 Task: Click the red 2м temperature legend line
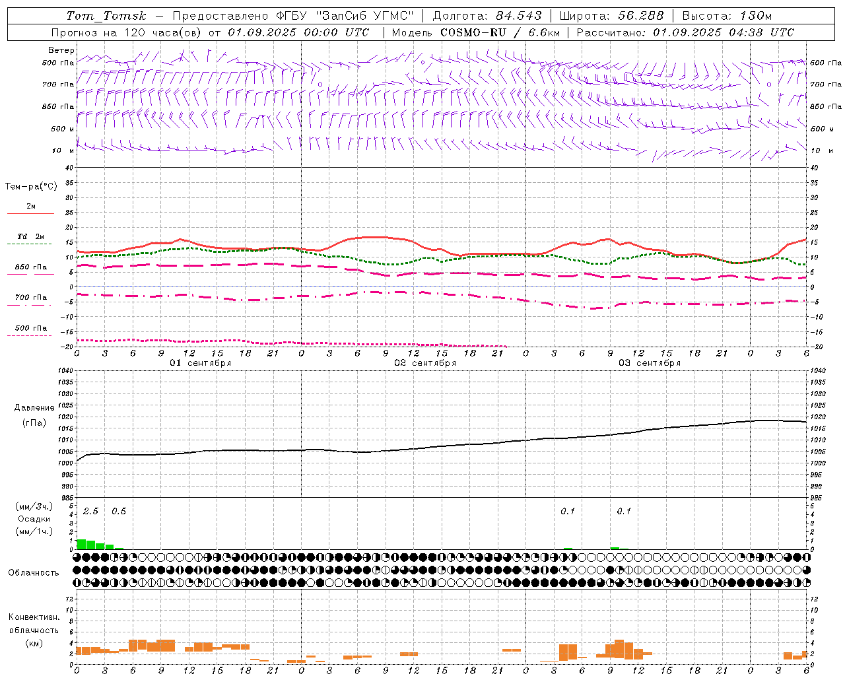point(31,213)
